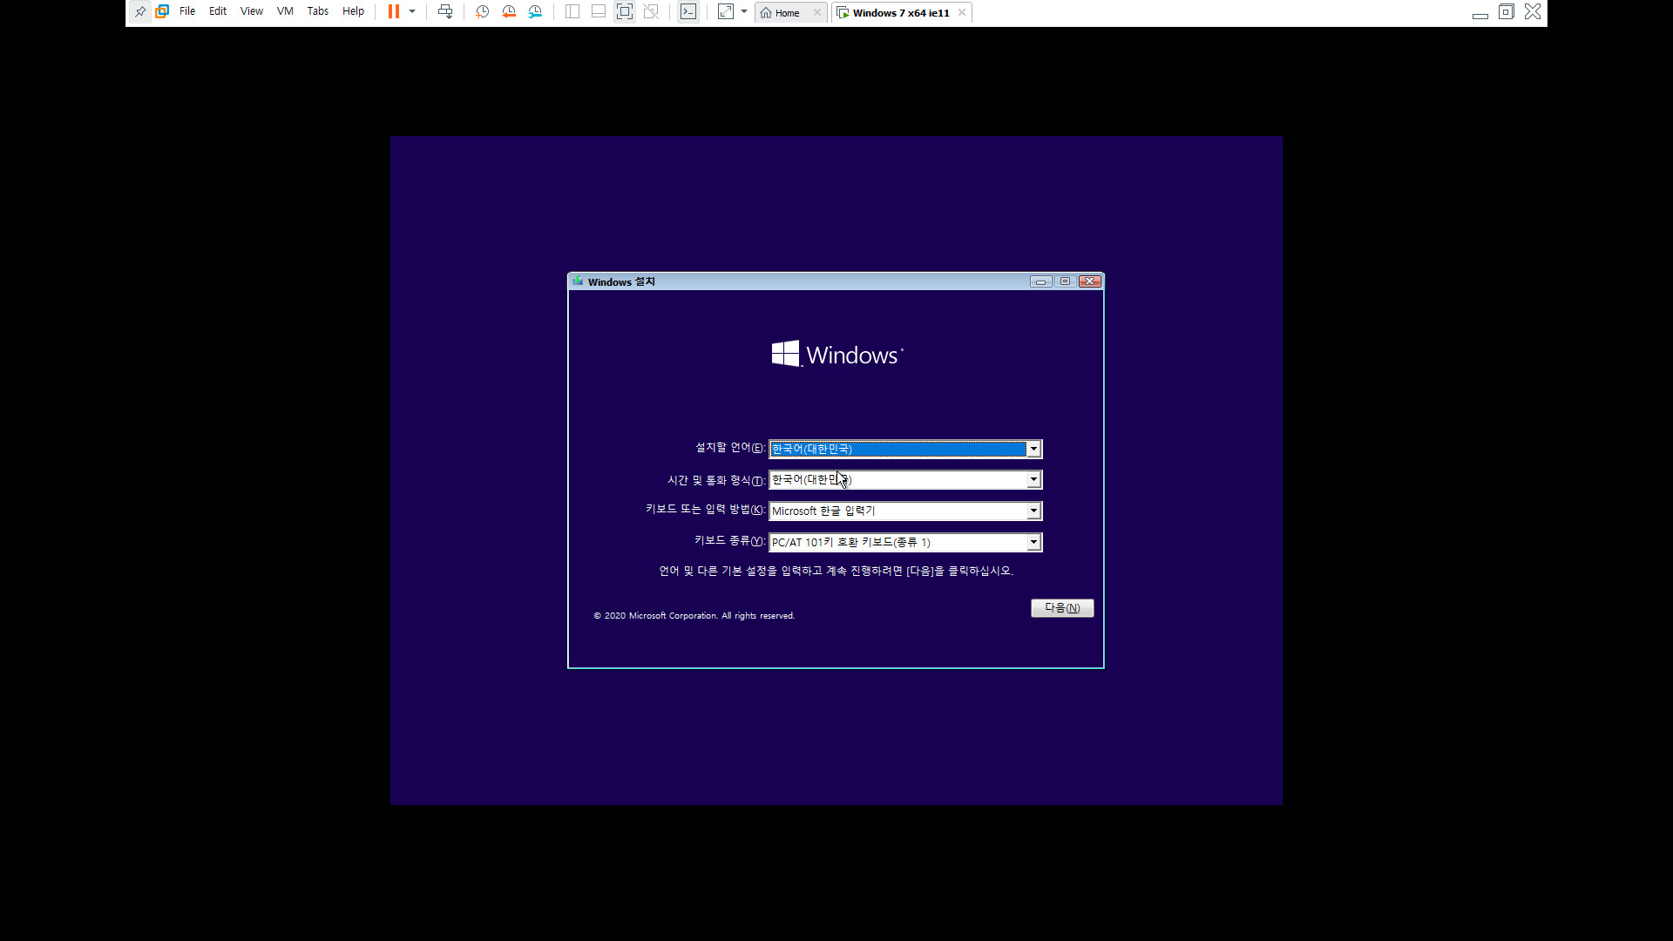Screen dimensions: 1673x941
Task: Open the console view icon
Action: (688, 12)
